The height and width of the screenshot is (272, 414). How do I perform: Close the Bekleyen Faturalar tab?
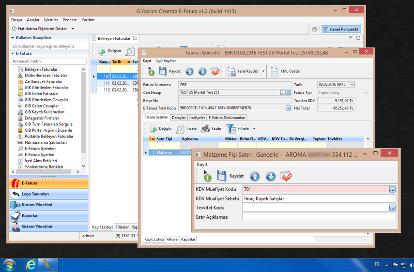(x=135, y=38)
